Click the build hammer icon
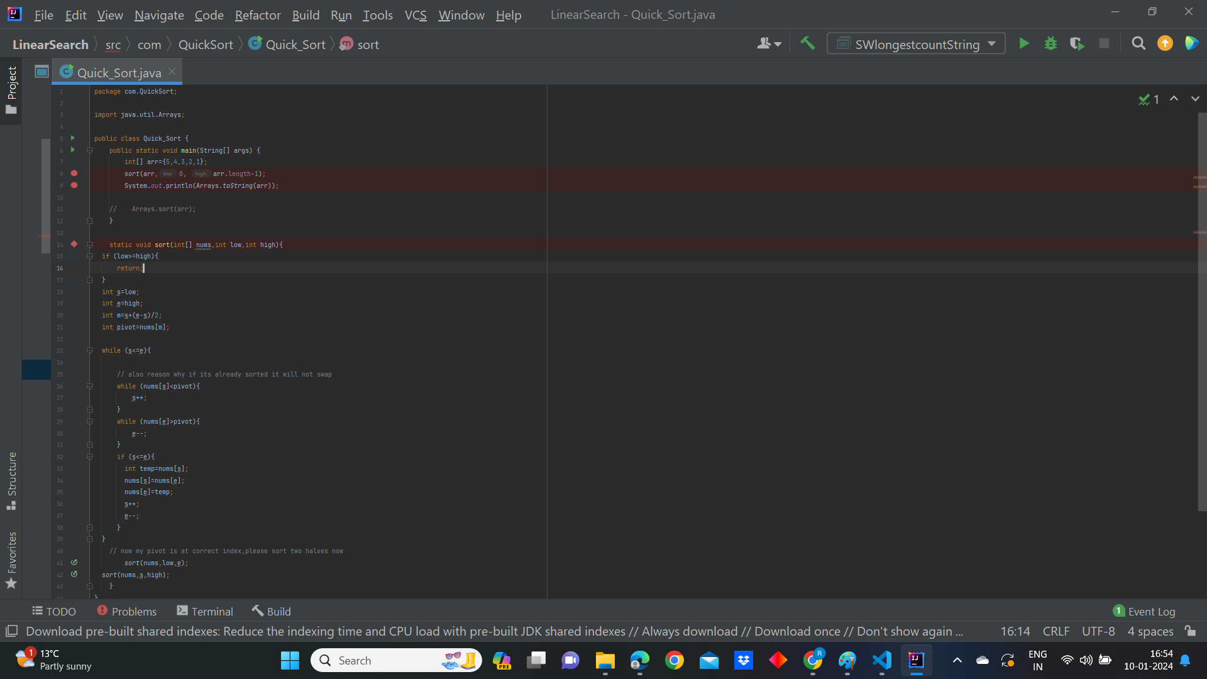 [808, 43]
